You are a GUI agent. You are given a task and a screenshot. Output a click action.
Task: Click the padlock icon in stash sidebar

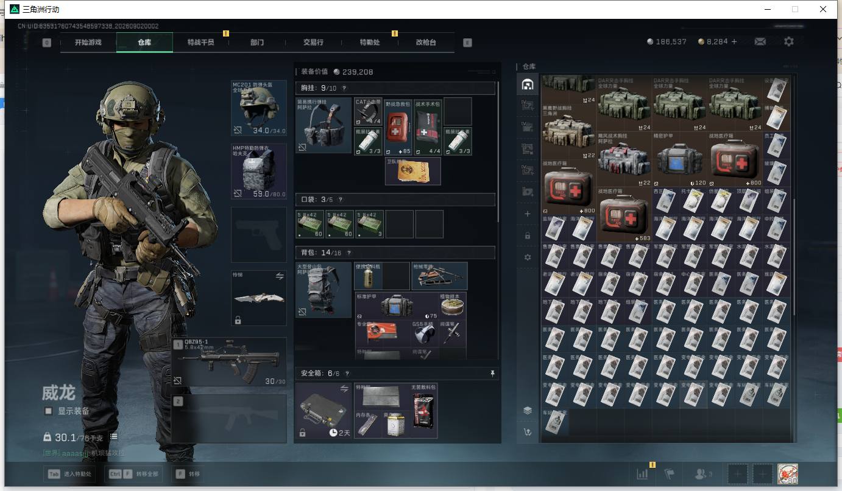click(528, 235)
